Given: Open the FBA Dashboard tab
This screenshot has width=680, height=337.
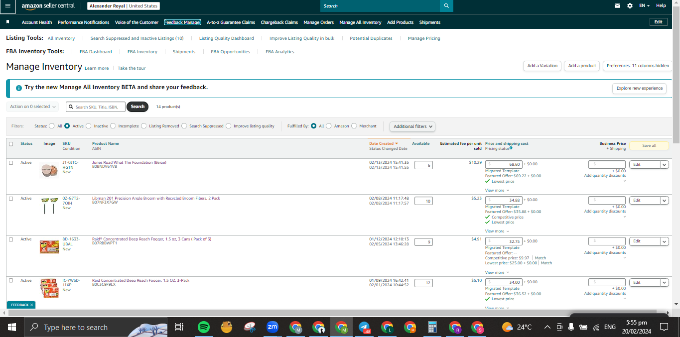Looking at the screenshot, I should point(96,52).
